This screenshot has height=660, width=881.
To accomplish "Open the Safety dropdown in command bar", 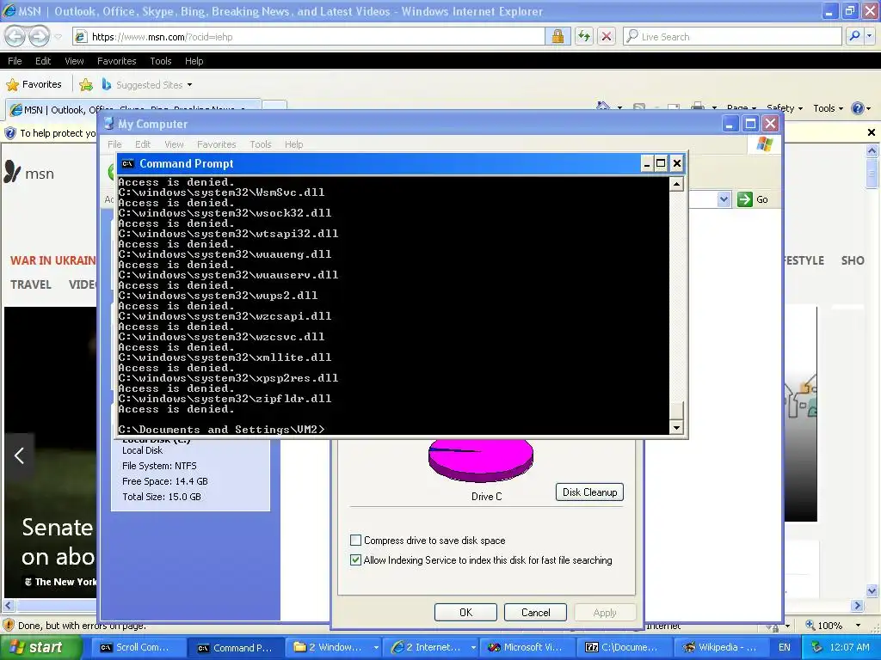I will [785, 107].
